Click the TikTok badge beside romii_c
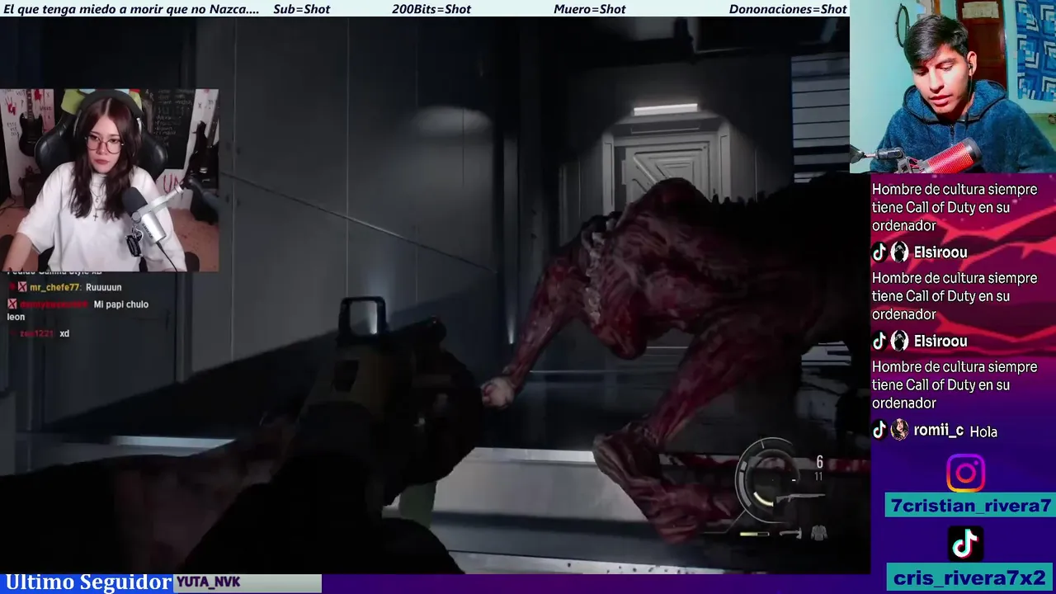 tap(879, 430)
